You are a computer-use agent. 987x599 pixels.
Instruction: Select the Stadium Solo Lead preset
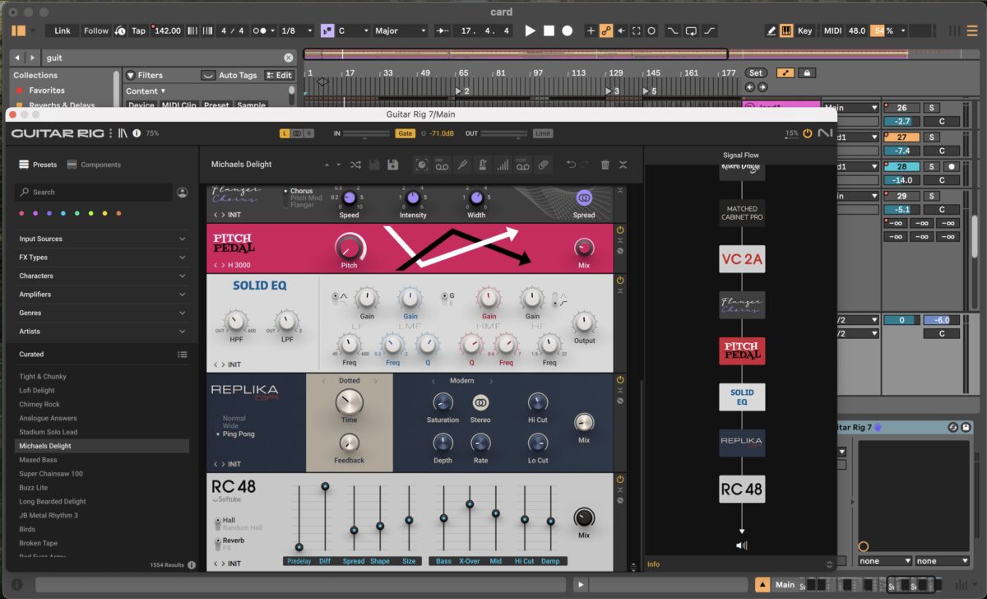click(x=49, y=432)
